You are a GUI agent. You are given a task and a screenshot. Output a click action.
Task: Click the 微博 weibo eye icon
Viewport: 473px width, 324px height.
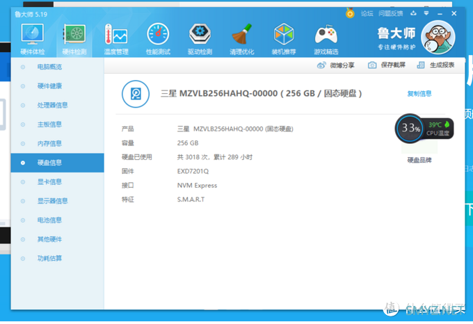point(321,65)
